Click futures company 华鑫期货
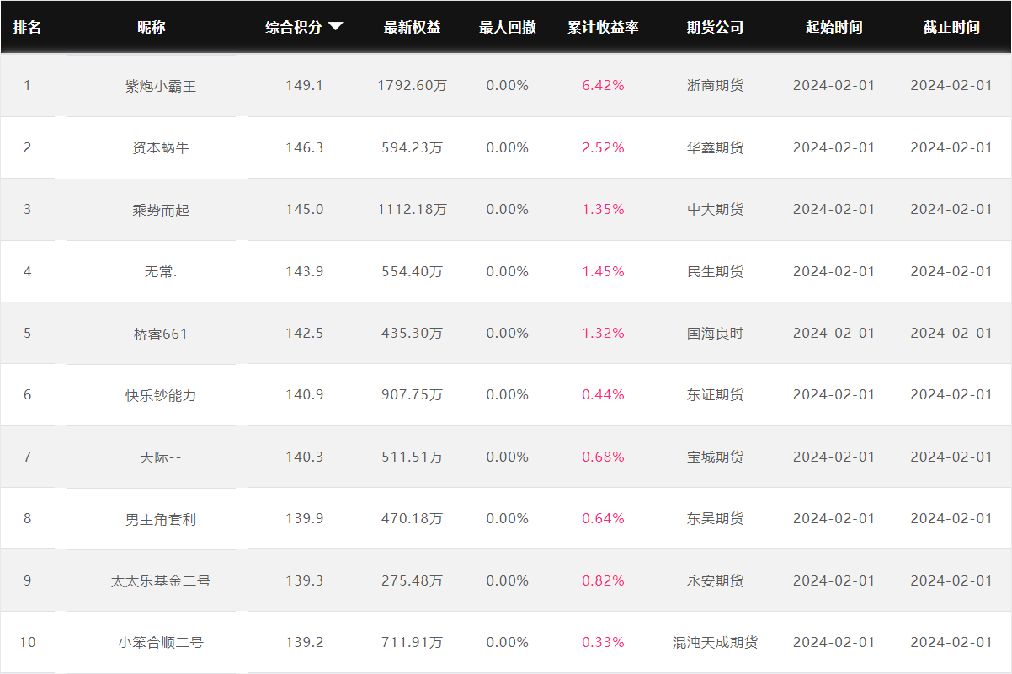The image size is (1012, 674). tap(716, 147)
